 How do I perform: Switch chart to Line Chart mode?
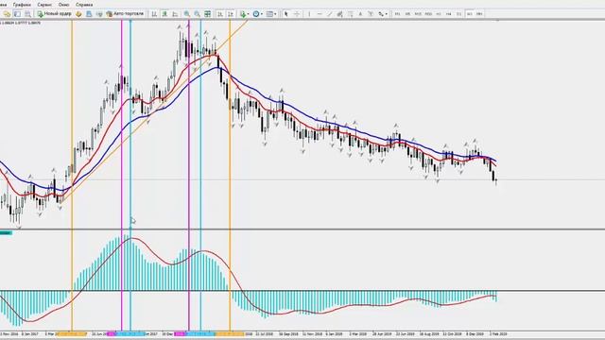tap(175, 14)
